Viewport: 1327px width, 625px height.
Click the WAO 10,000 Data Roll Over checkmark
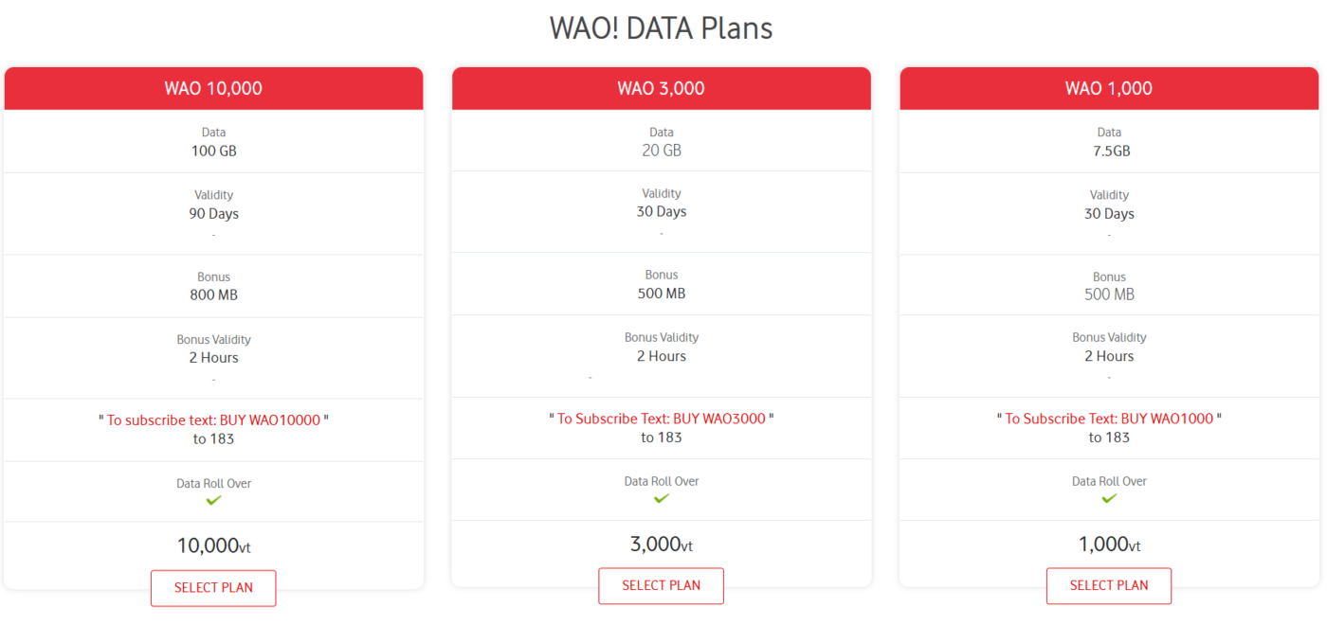pyautogui.click(x=213, y=500)
